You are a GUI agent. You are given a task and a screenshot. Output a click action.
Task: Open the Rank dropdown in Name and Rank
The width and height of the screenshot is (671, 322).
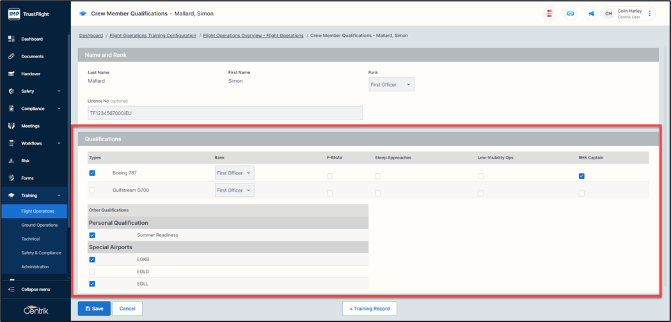pyautogui.click(x=391, y=84)
